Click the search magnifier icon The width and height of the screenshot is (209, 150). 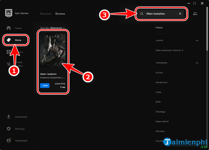[x=142, y=14]
